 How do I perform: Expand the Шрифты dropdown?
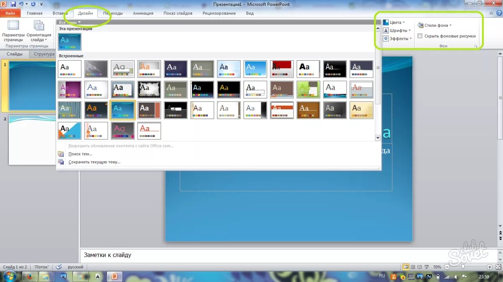(x=410, y=30)
